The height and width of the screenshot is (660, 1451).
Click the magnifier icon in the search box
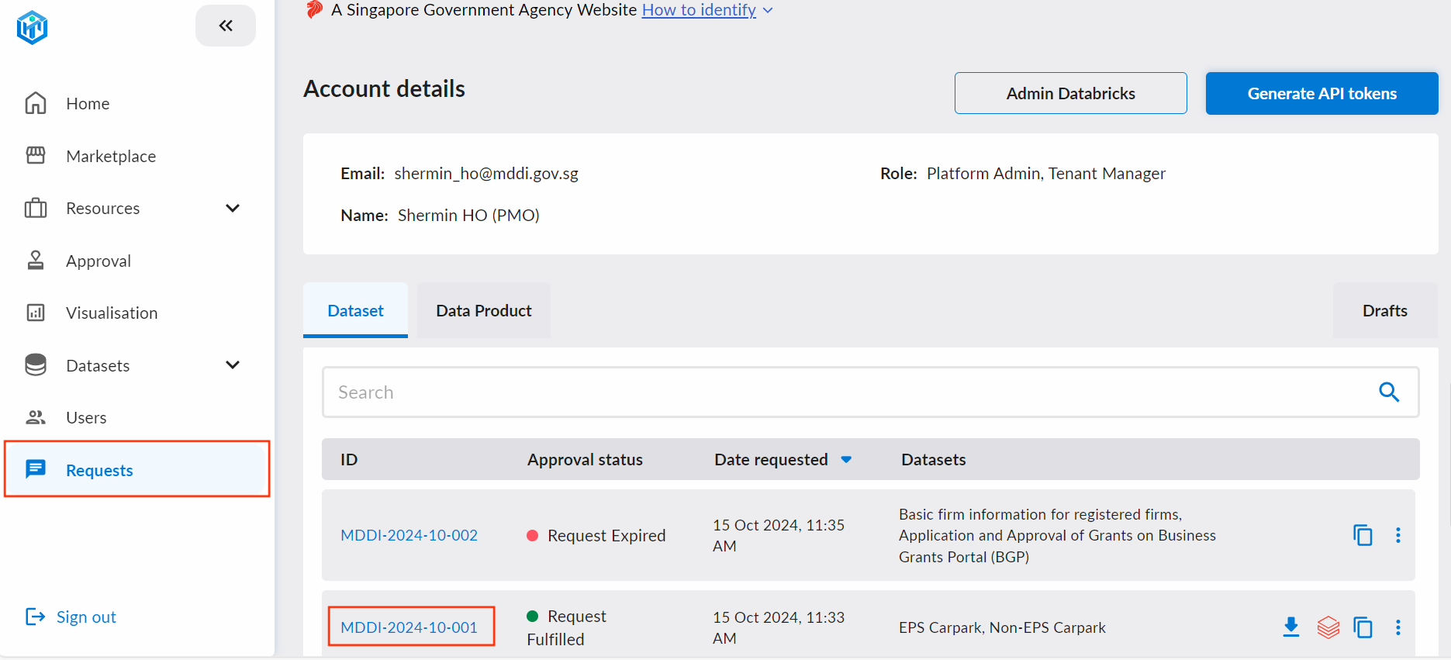(1389, 392)
